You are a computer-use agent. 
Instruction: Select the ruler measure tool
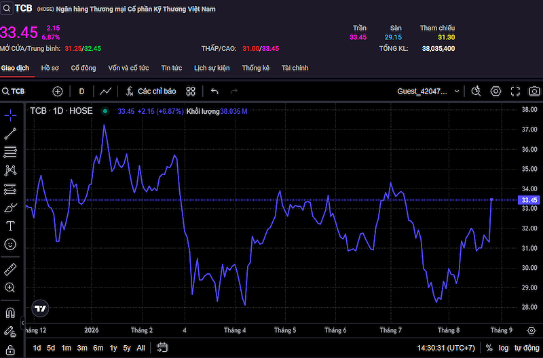coord(10,269)
